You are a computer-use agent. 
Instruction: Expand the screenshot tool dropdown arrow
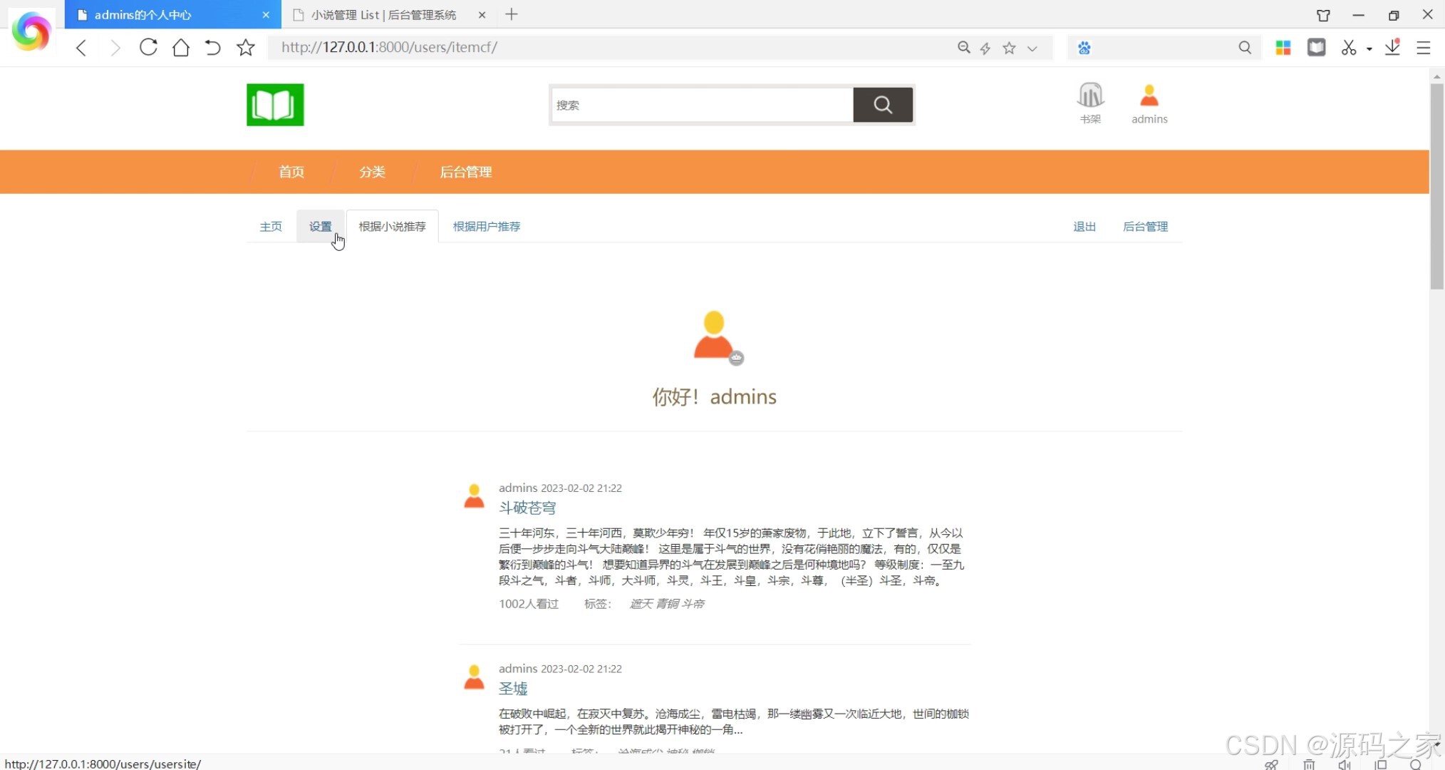click(1369, 49)
